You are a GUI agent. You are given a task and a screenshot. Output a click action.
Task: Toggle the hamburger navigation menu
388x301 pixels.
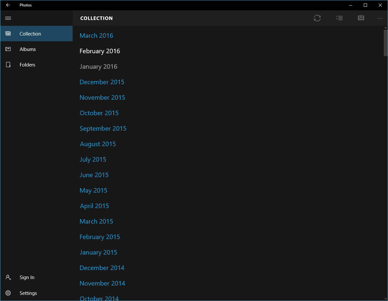(x=8, y=18)
